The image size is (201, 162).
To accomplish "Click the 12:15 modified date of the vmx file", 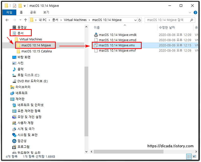I will (x=175, y=45).
